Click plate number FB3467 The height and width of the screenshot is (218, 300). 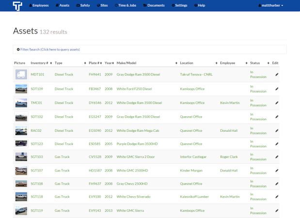tap(95, 89)
